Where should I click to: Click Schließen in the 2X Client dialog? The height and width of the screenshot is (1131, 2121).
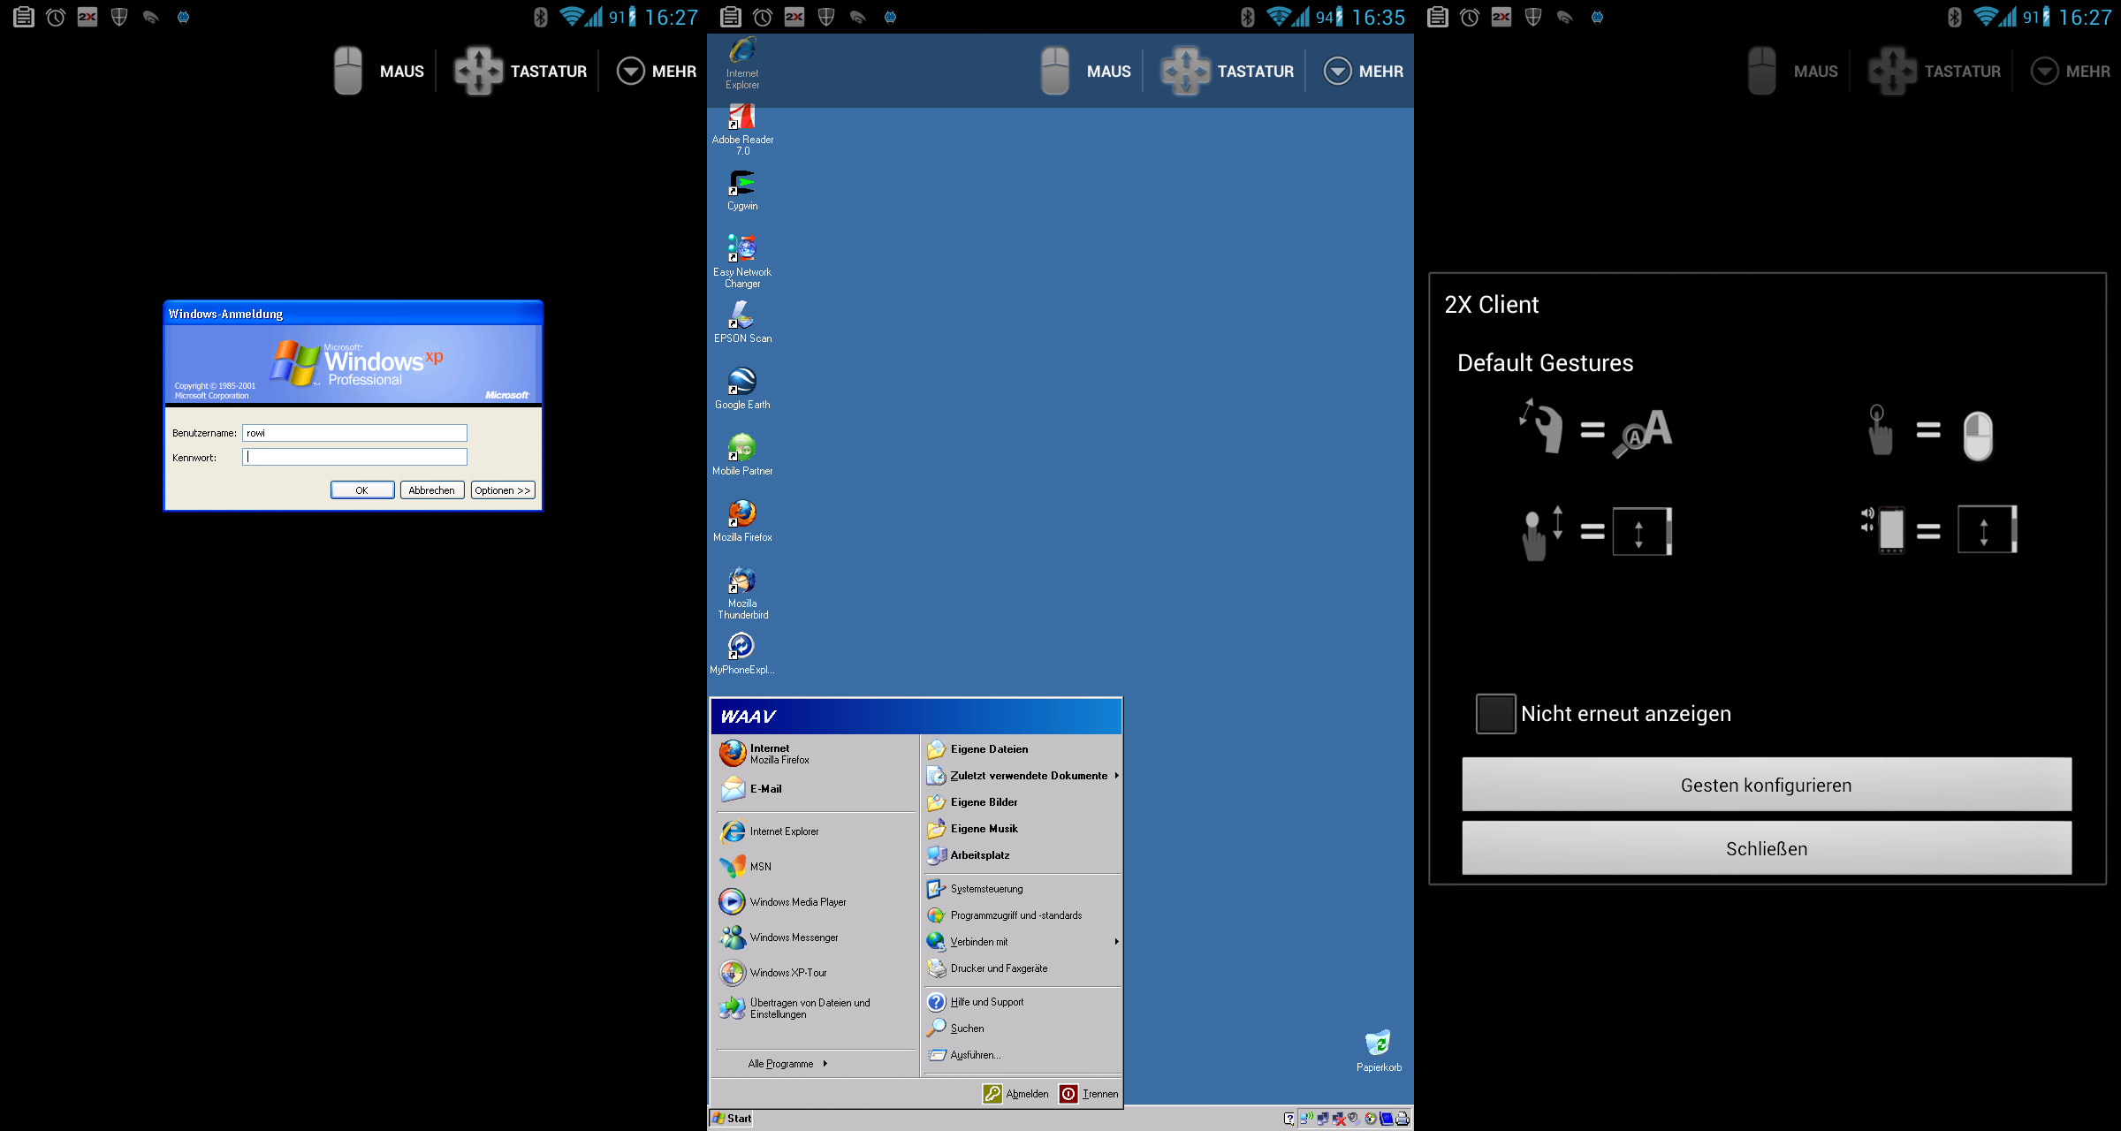click(x=1766, y=848)
